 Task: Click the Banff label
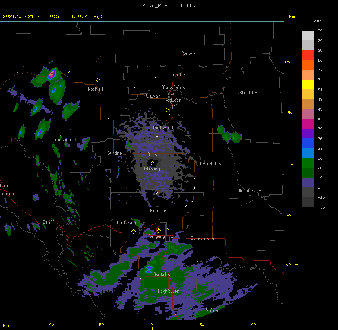(x=49, y=222)
